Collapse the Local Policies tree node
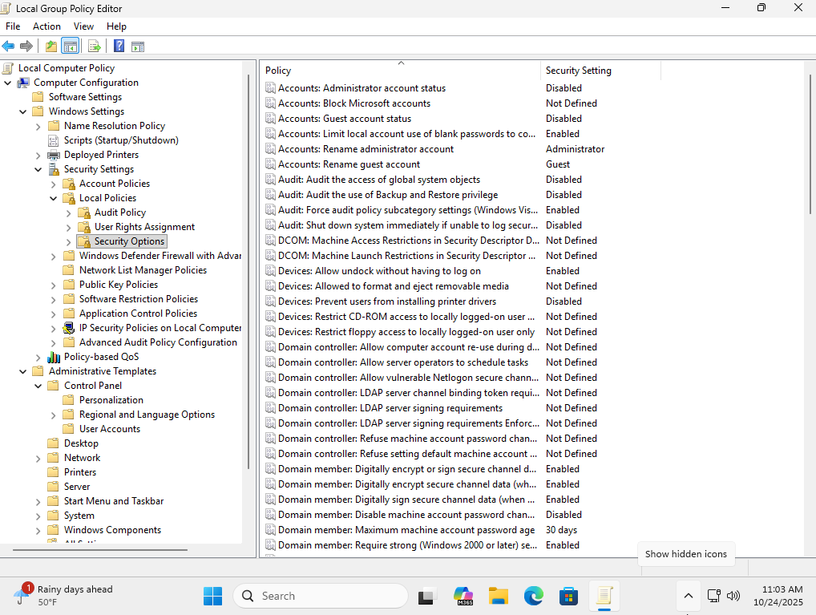 pos(54,198)
